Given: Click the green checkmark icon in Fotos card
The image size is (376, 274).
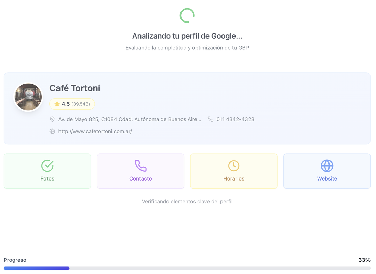Looking at the screenshot, I should tap(47, 165).
